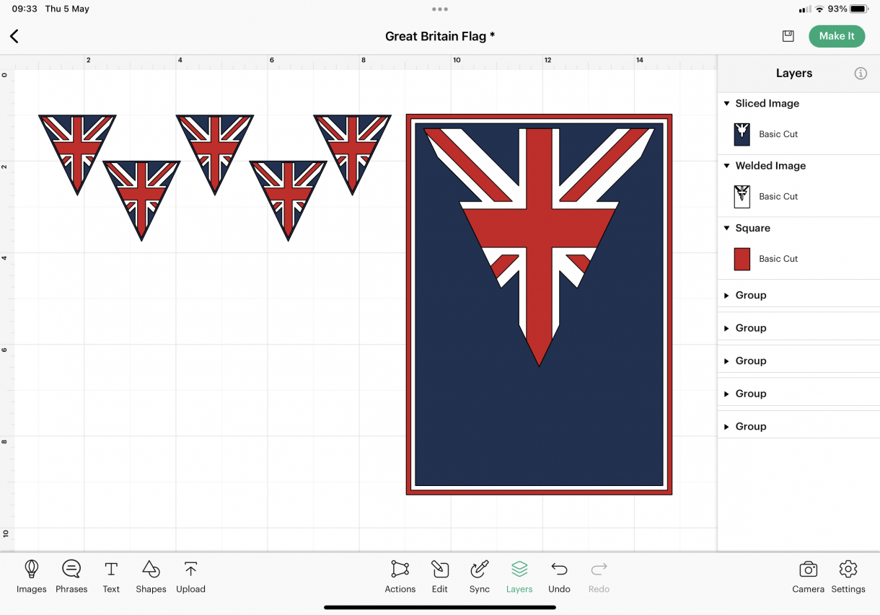The width and height of the screenshot is (880, 615).
Task: Open the Phrases tool
Action: click(x=71, y=576)
